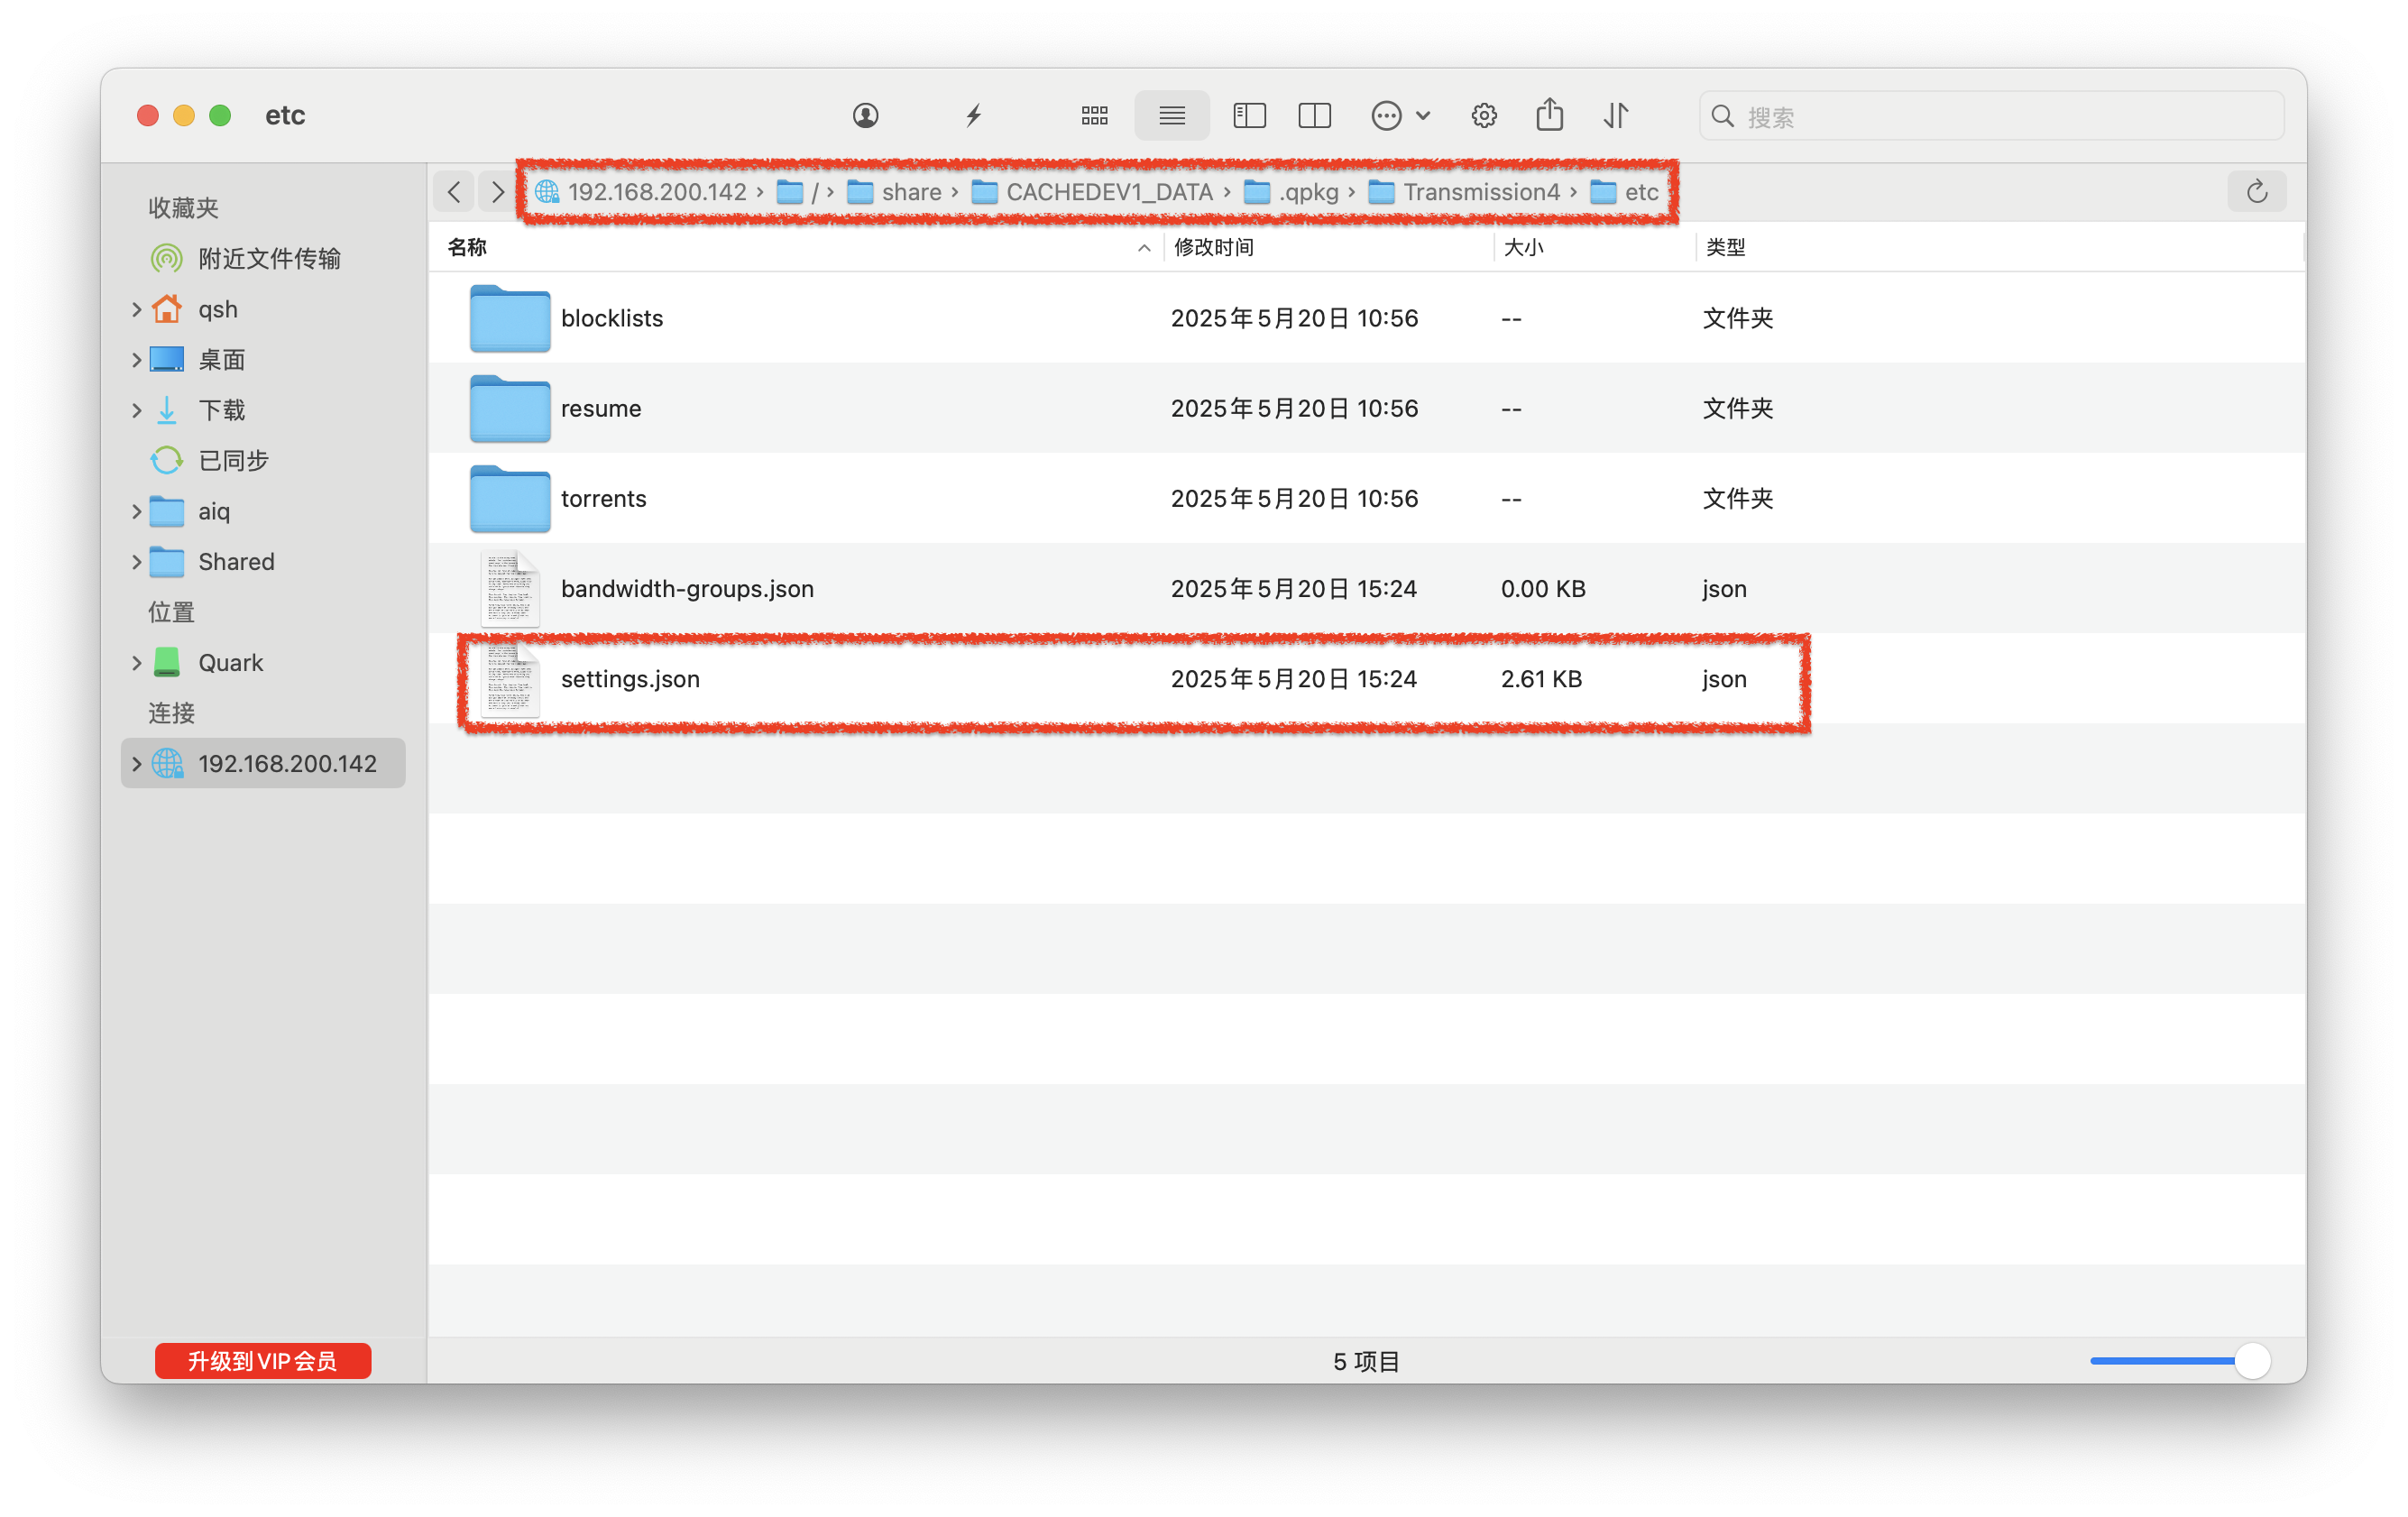Go back with the left arrow
Viewport: 2408px width, 1517px height.
pyautogui.click(x=454, y=192)
